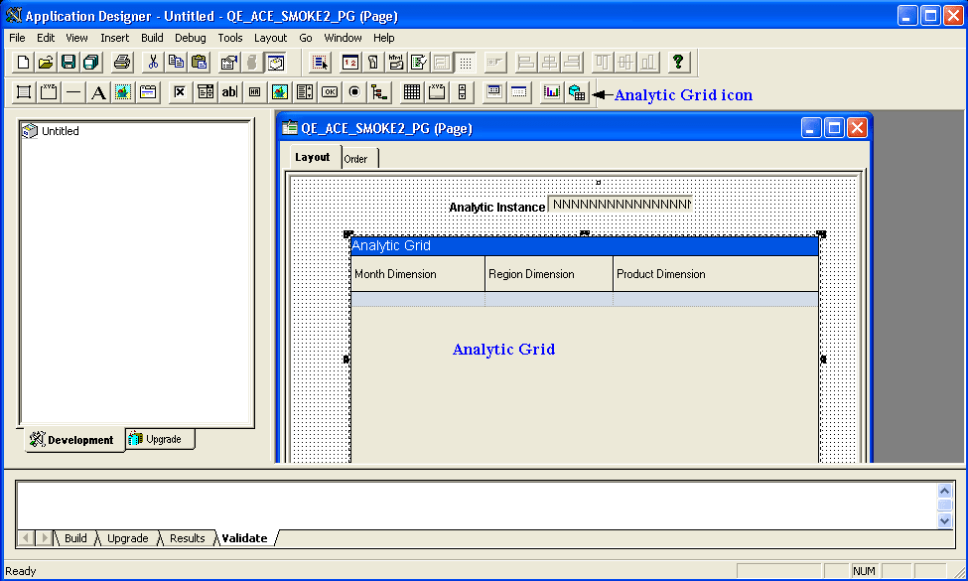Insert a Radio Button control

tap(355, 91)
